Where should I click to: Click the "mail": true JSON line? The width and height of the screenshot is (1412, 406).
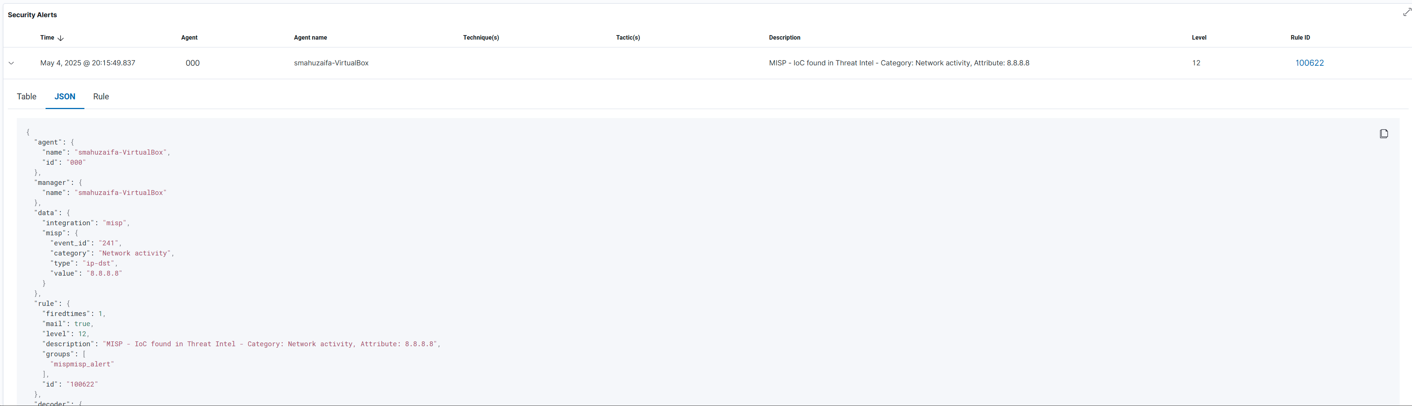point(68,324)
